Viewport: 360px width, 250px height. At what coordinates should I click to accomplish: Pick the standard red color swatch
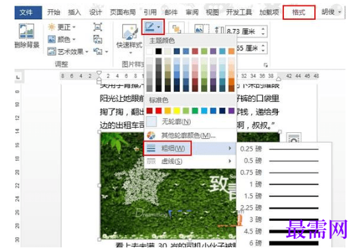pos(158,110)
